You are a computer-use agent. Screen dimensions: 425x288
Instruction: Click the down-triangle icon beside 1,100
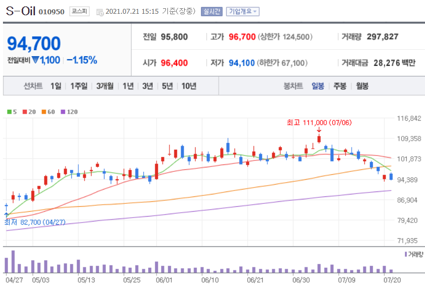pyautogui.click(x=35, y=60)
